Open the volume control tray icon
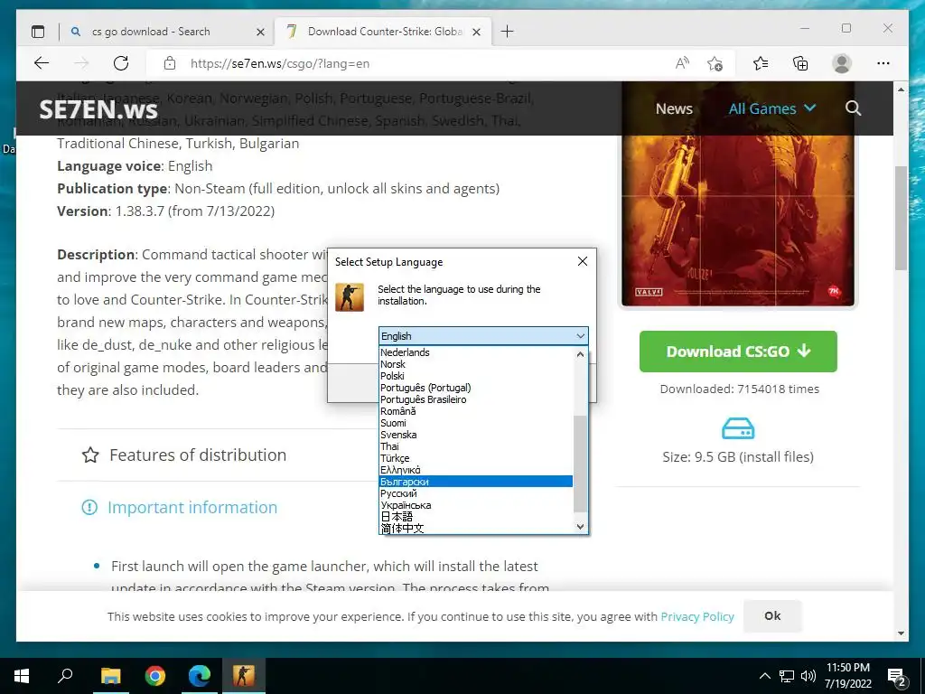 click(x=808, y=676)
